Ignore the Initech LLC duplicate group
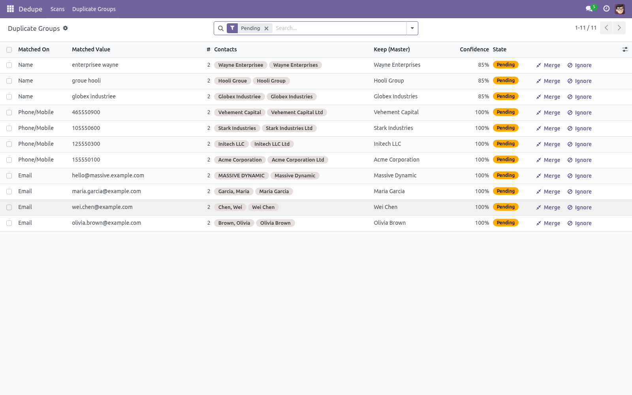 pos(579,144)
